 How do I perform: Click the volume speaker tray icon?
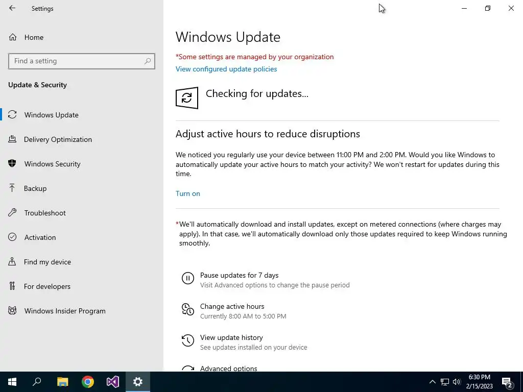pos(457,382)
